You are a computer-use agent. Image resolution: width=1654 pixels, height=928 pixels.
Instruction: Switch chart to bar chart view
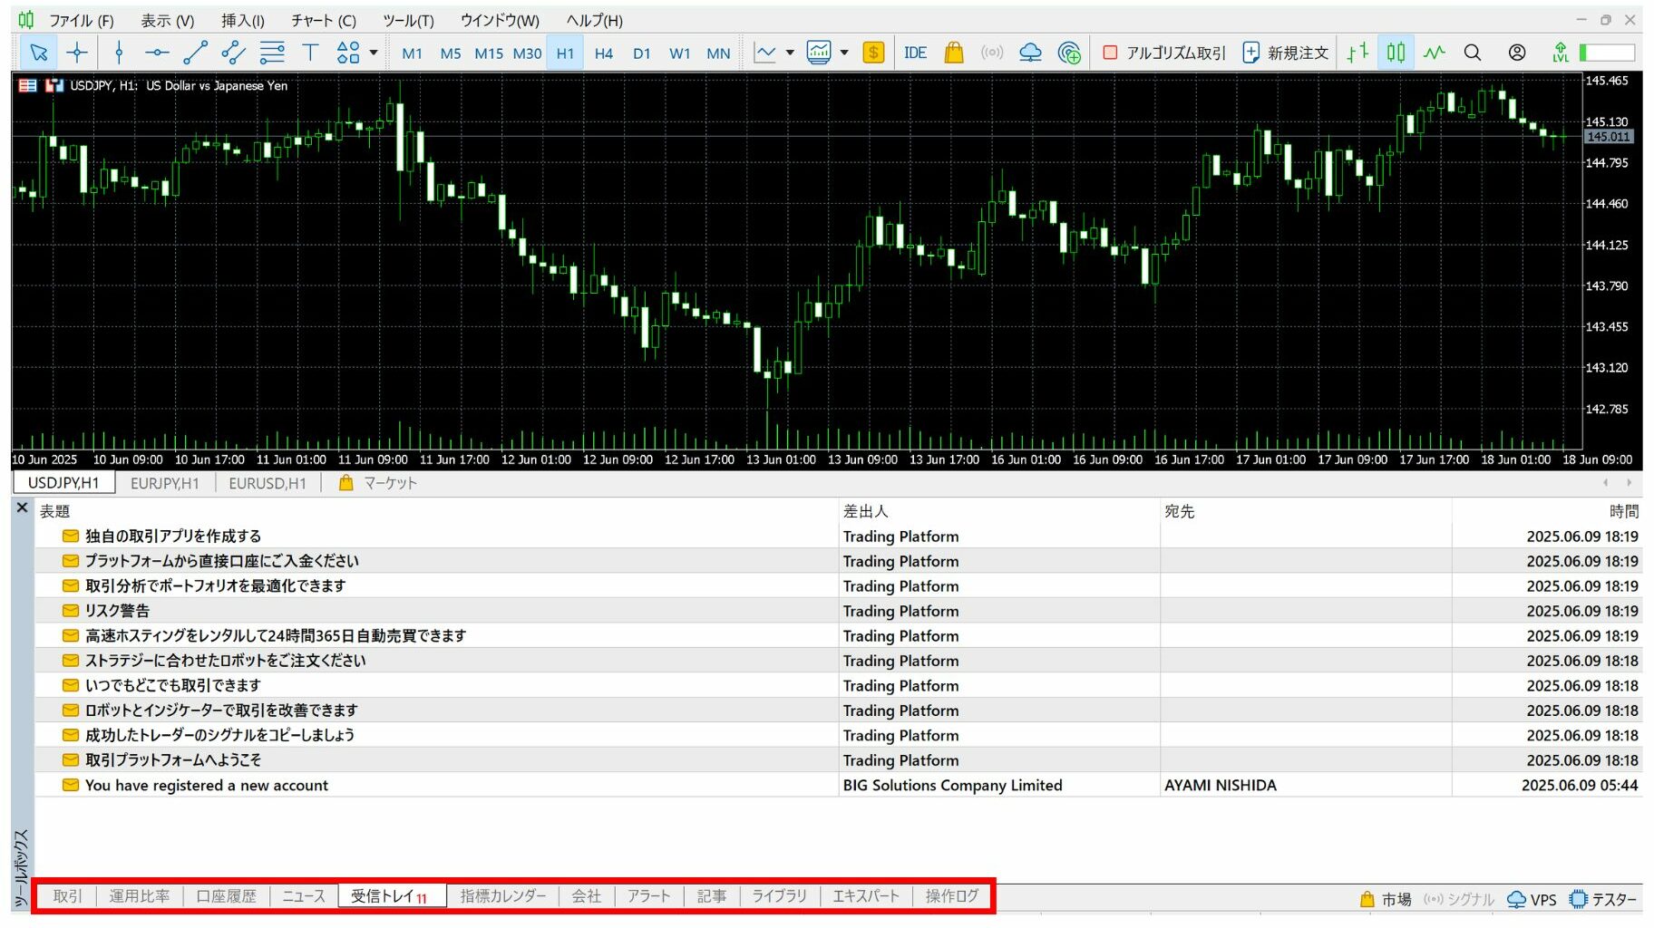click(1357, 53)
